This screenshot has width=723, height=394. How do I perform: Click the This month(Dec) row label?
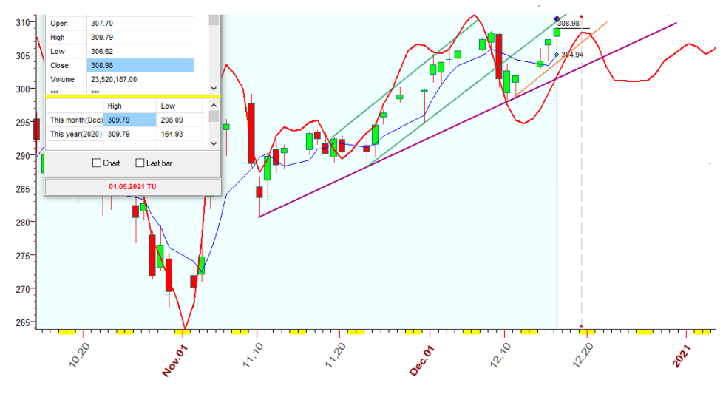[75, 120]
